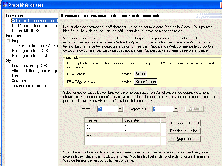The image size is (222, 166).
Task: Open Libellé des boutons des touches
Action: (35, 26)
